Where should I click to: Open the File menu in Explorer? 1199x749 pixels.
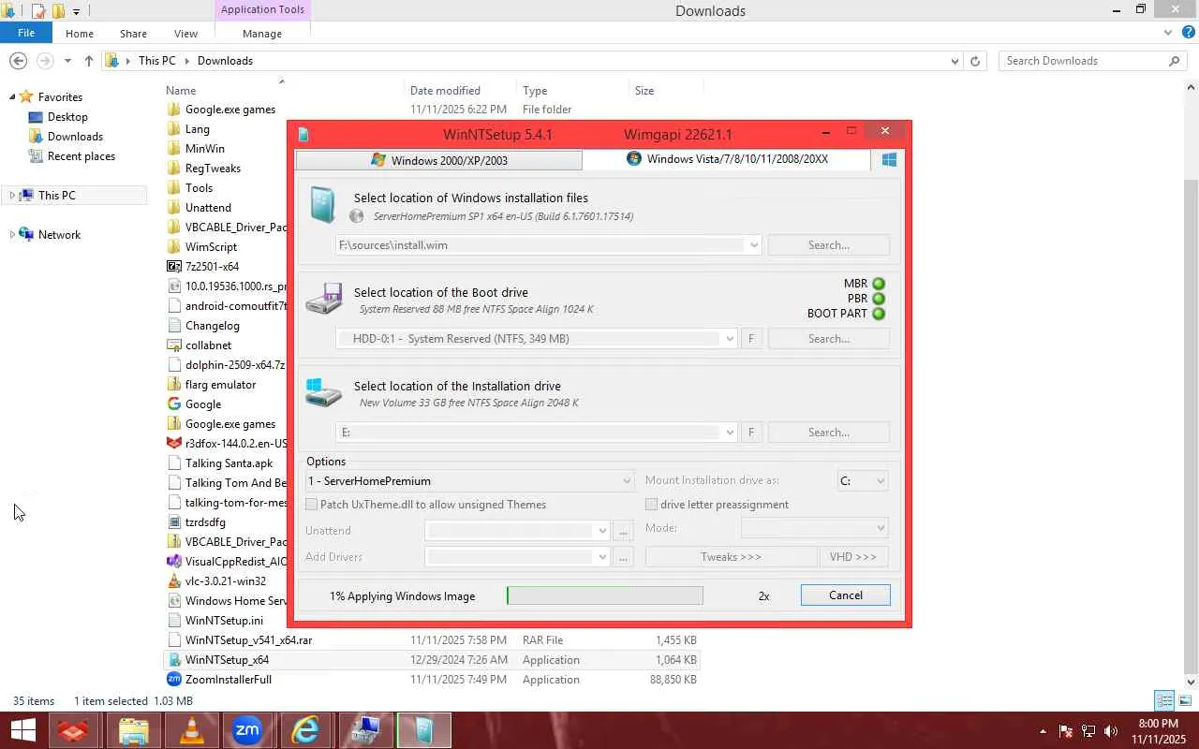click(x=26, y=33)
